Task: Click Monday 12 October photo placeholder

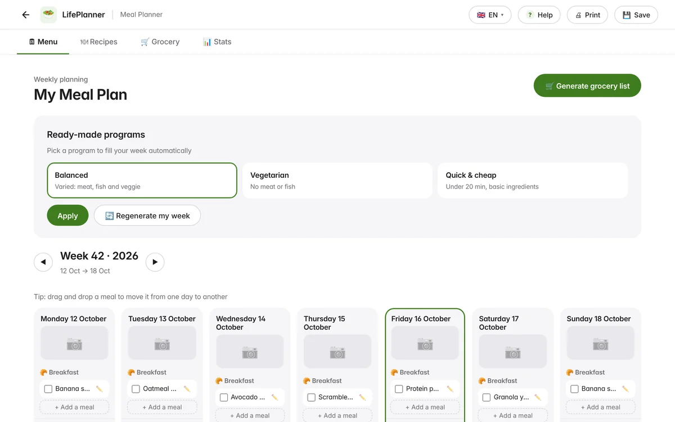Action: tap(74, 343)
